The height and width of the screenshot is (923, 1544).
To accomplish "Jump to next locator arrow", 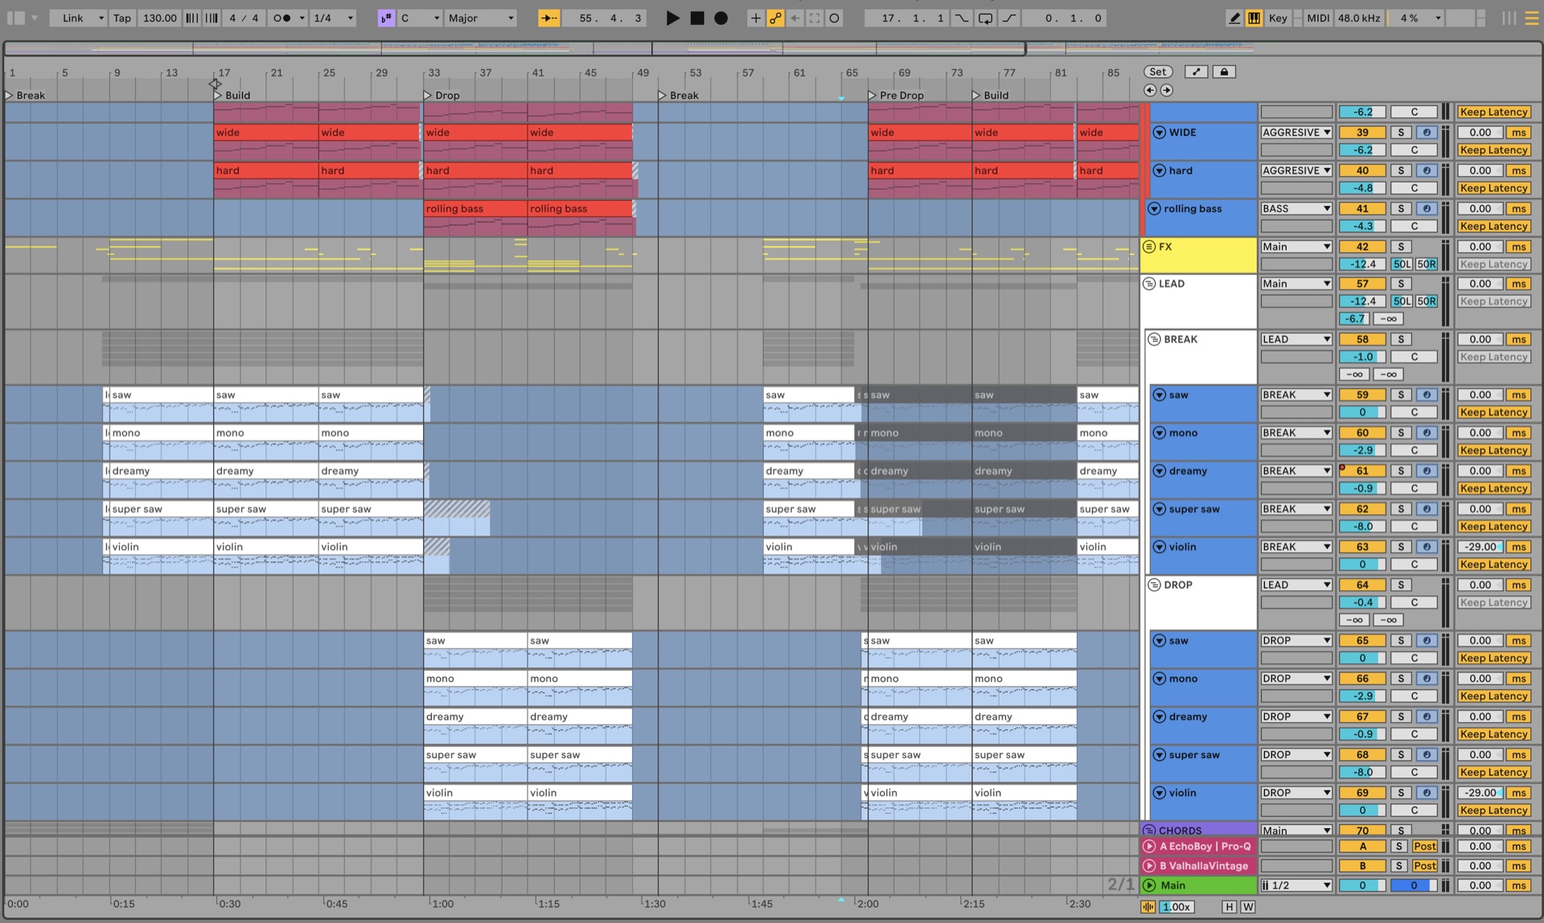I will click(x=1167, y=90).
